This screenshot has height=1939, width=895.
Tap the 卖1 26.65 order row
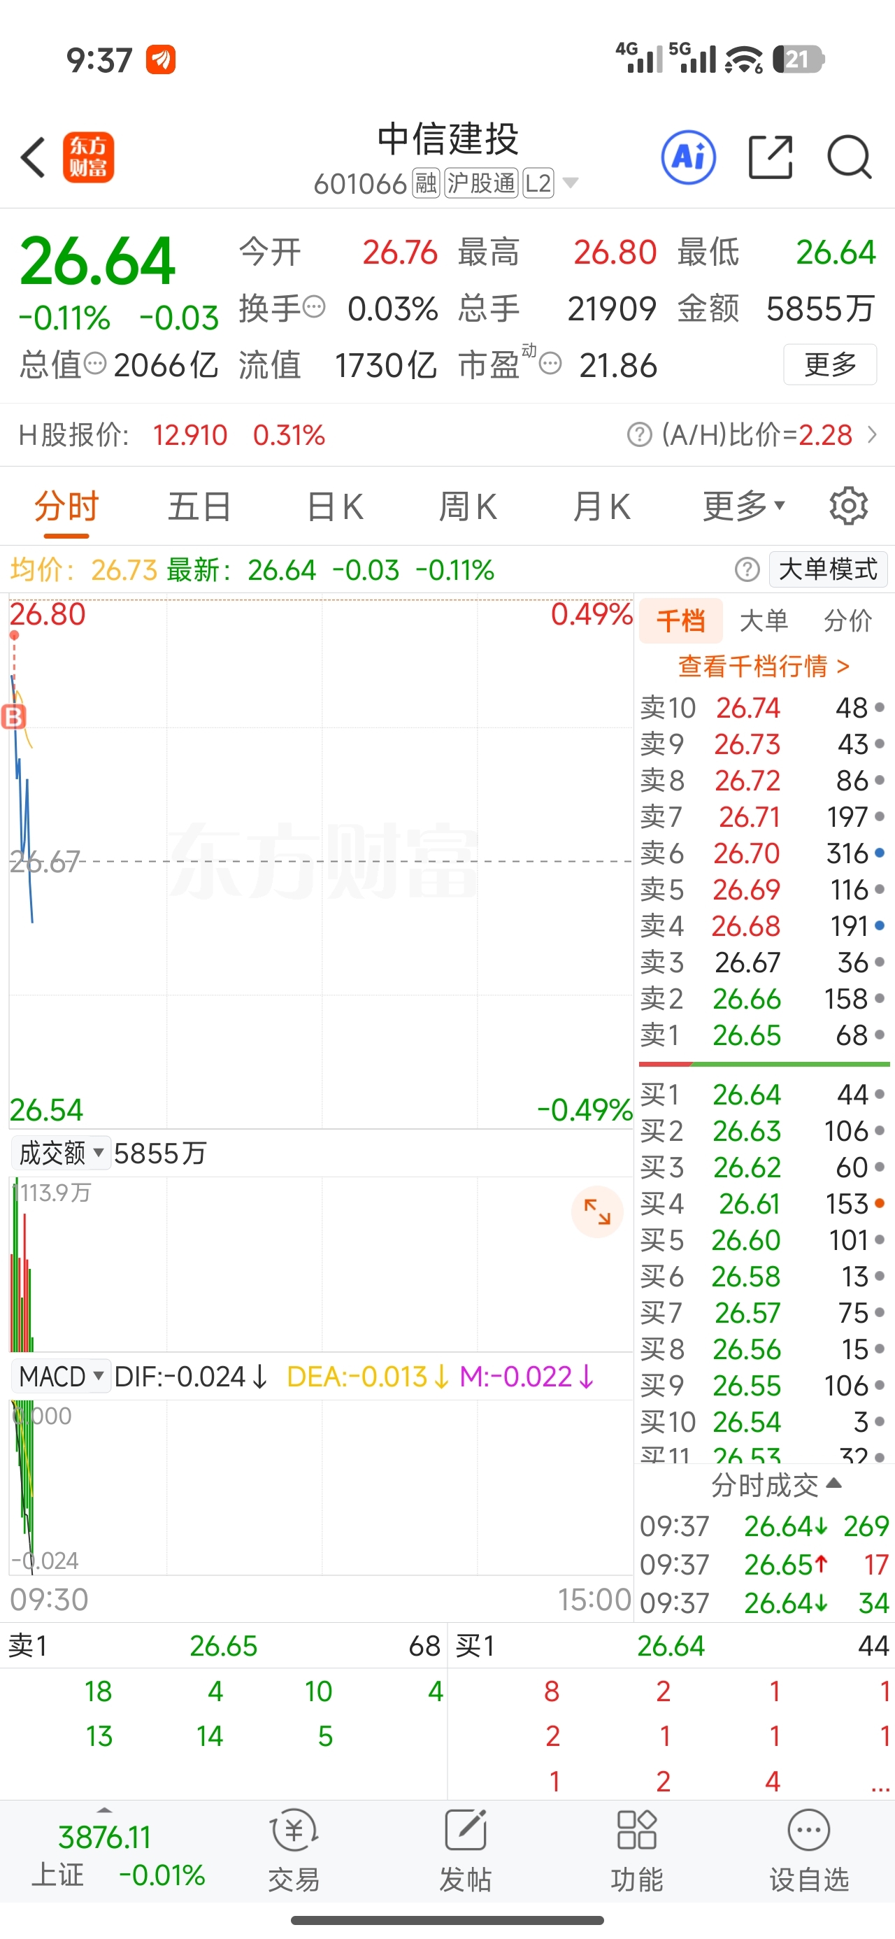(764, 1035)
